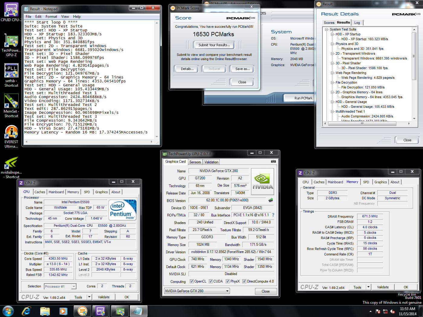Image resolution: width=423 pixels, height=317 pixels.
Task: Switch to Notepad taskbar button
Action: coord(138,311)
